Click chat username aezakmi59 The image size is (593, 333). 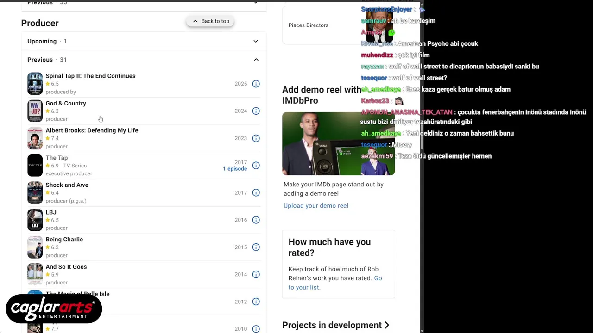(377, 156)
